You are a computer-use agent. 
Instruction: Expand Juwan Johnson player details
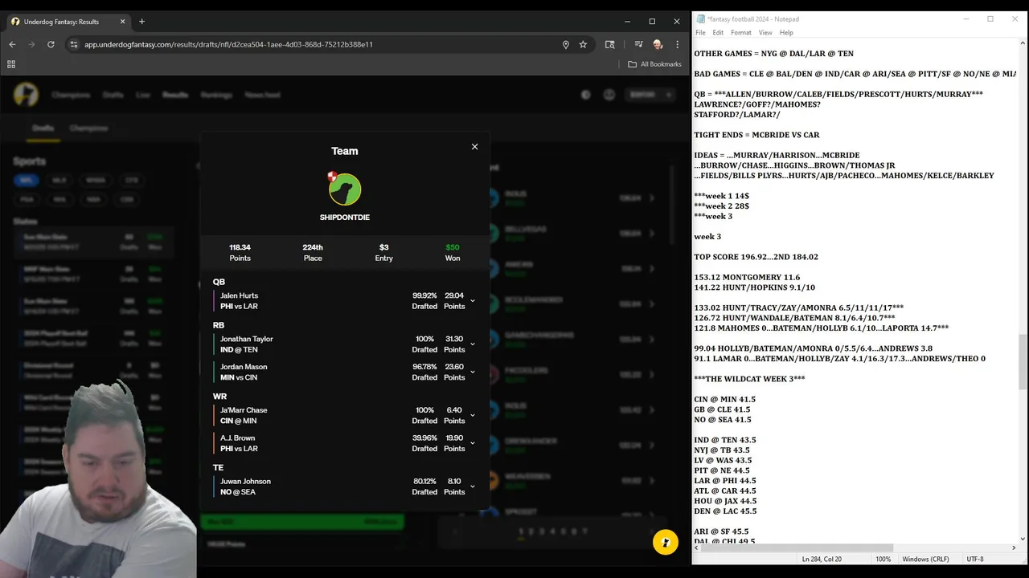click(x=472, y=486)
